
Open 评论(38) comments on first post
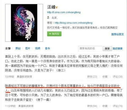(118, 77)
